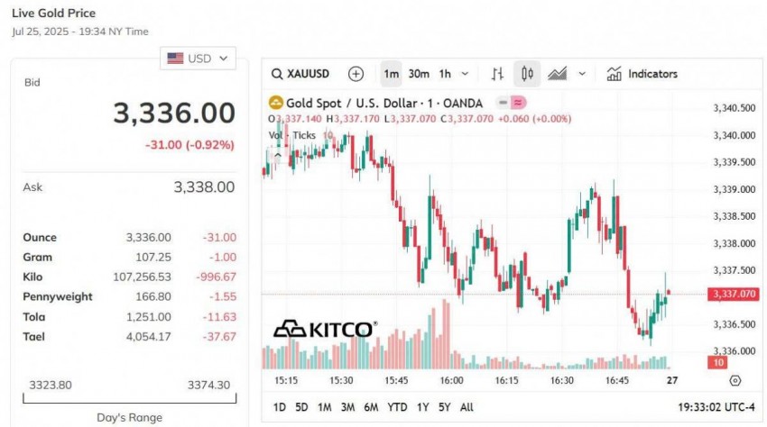Click the Kitco logo on chart
The image size is (767, 427).
(x=324, y=329)
